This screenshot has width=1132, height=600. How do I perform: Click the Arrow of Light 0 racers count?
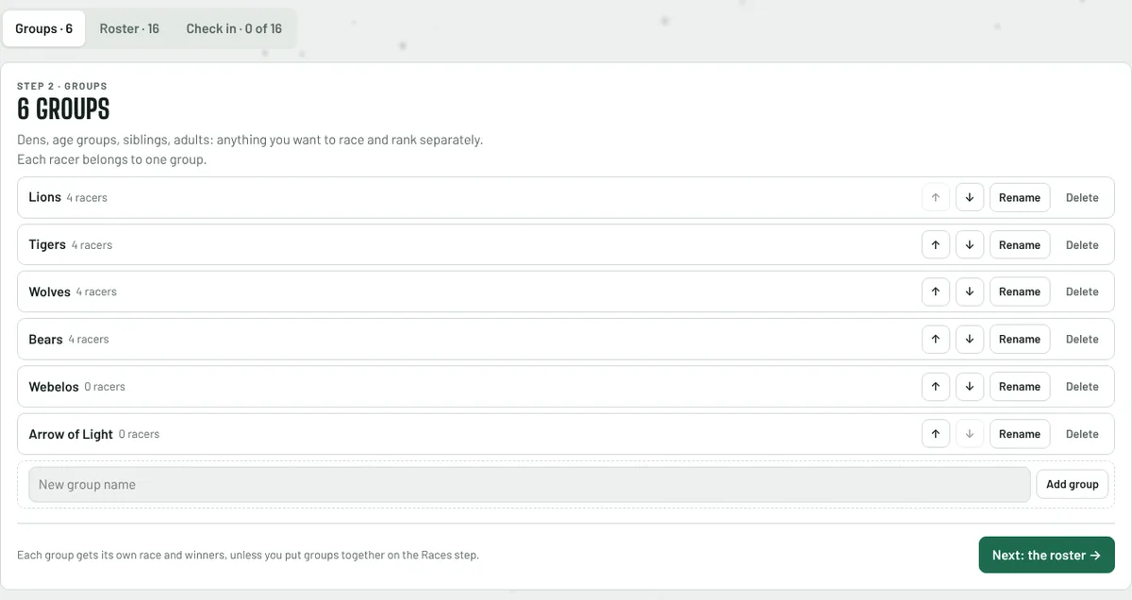coord(139,434)
